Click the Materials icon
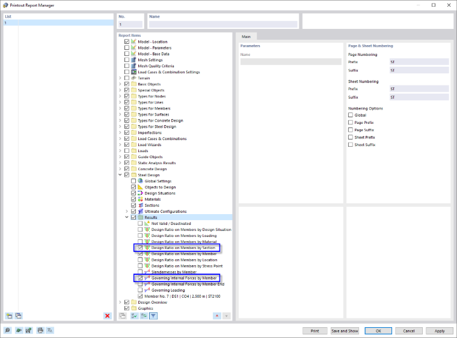457x338 pixels. tap(140, 199)
